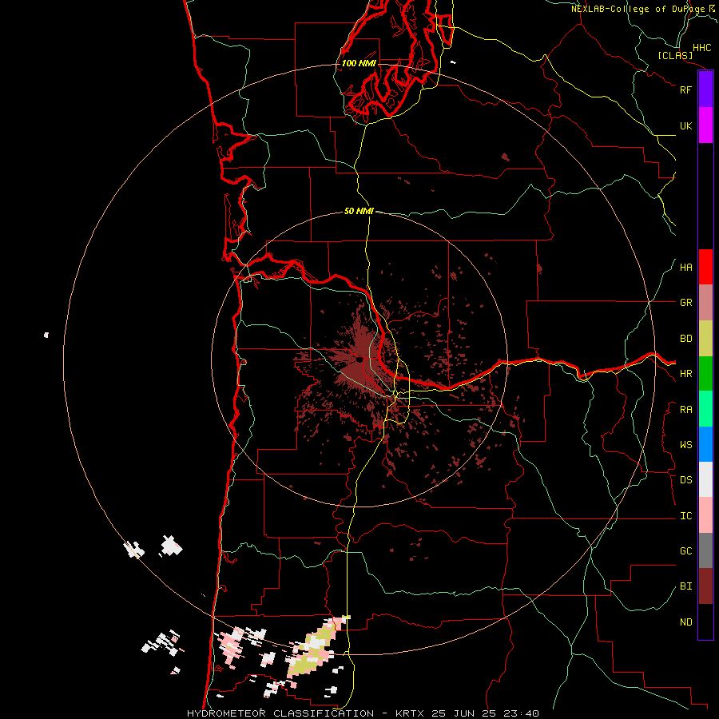This screenshot has height=719, width=719.
Task: Click the HA legend label
Action: 685,268
